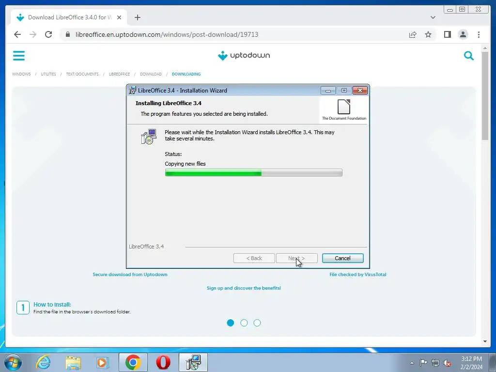
Task: Minimize the Installation Wizard window
Action: (328, 91)
